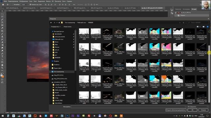Select the Hand tool
211x118 pixels.
[x=2, y=65]
